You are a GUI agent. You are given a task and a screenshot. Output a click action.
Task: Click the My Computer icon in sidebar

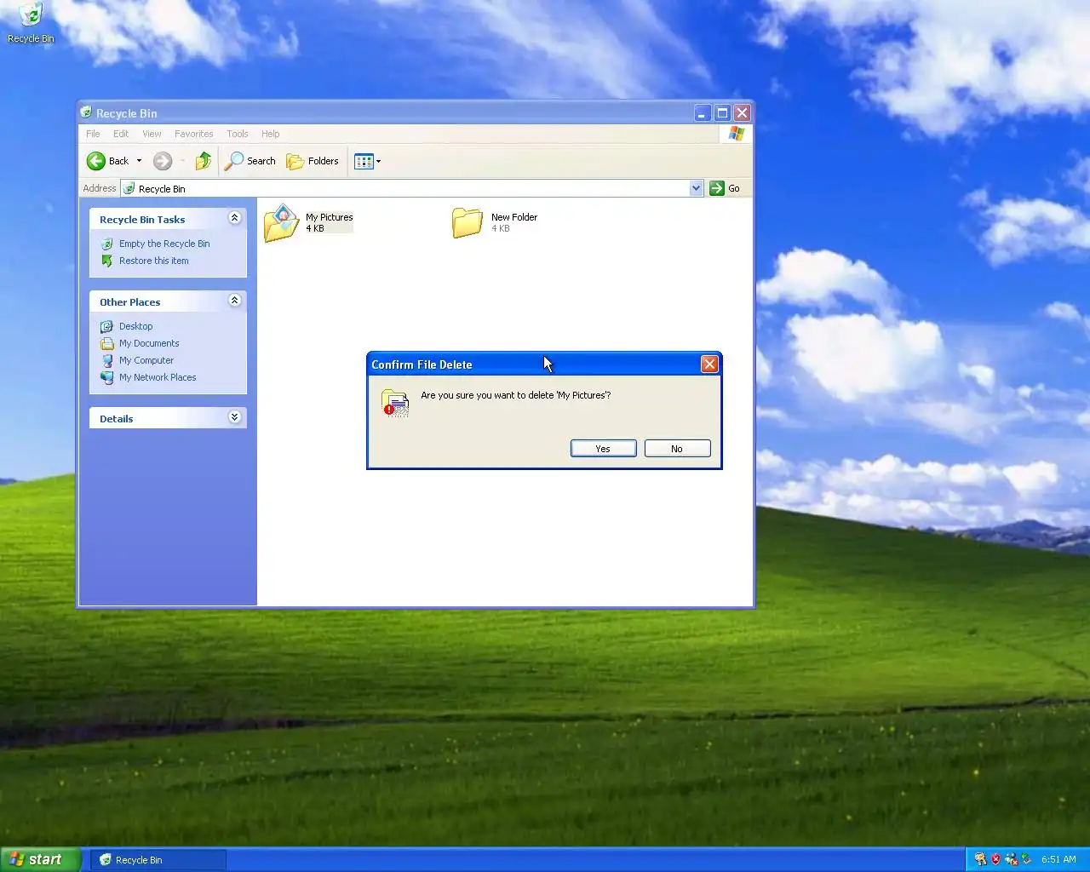click(x=107, y=360)
